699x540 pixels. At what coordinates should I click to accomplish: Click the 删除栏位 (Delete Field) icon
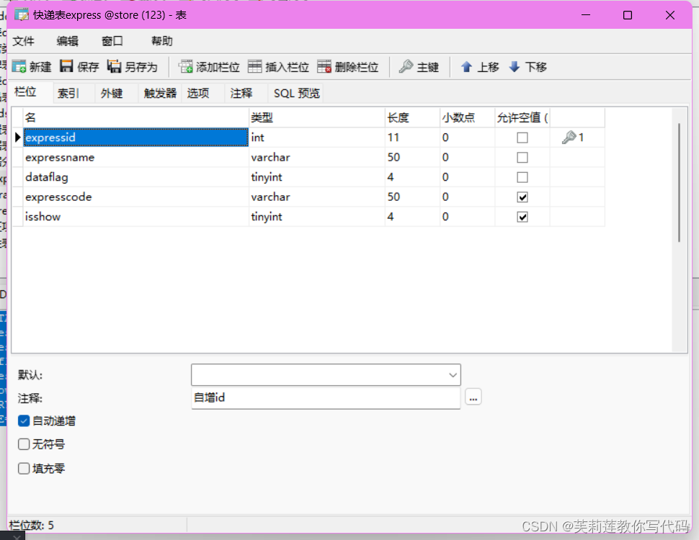click(324, 66)
